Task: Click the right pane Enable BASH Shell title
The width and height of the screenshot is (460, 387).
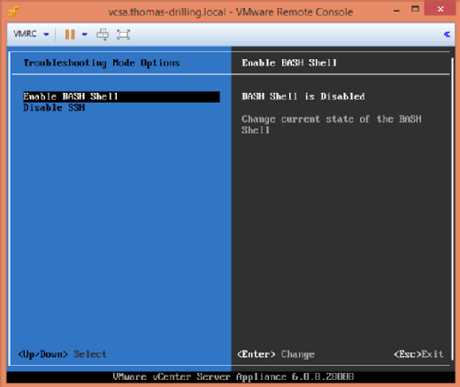Action: coord(289,63)
